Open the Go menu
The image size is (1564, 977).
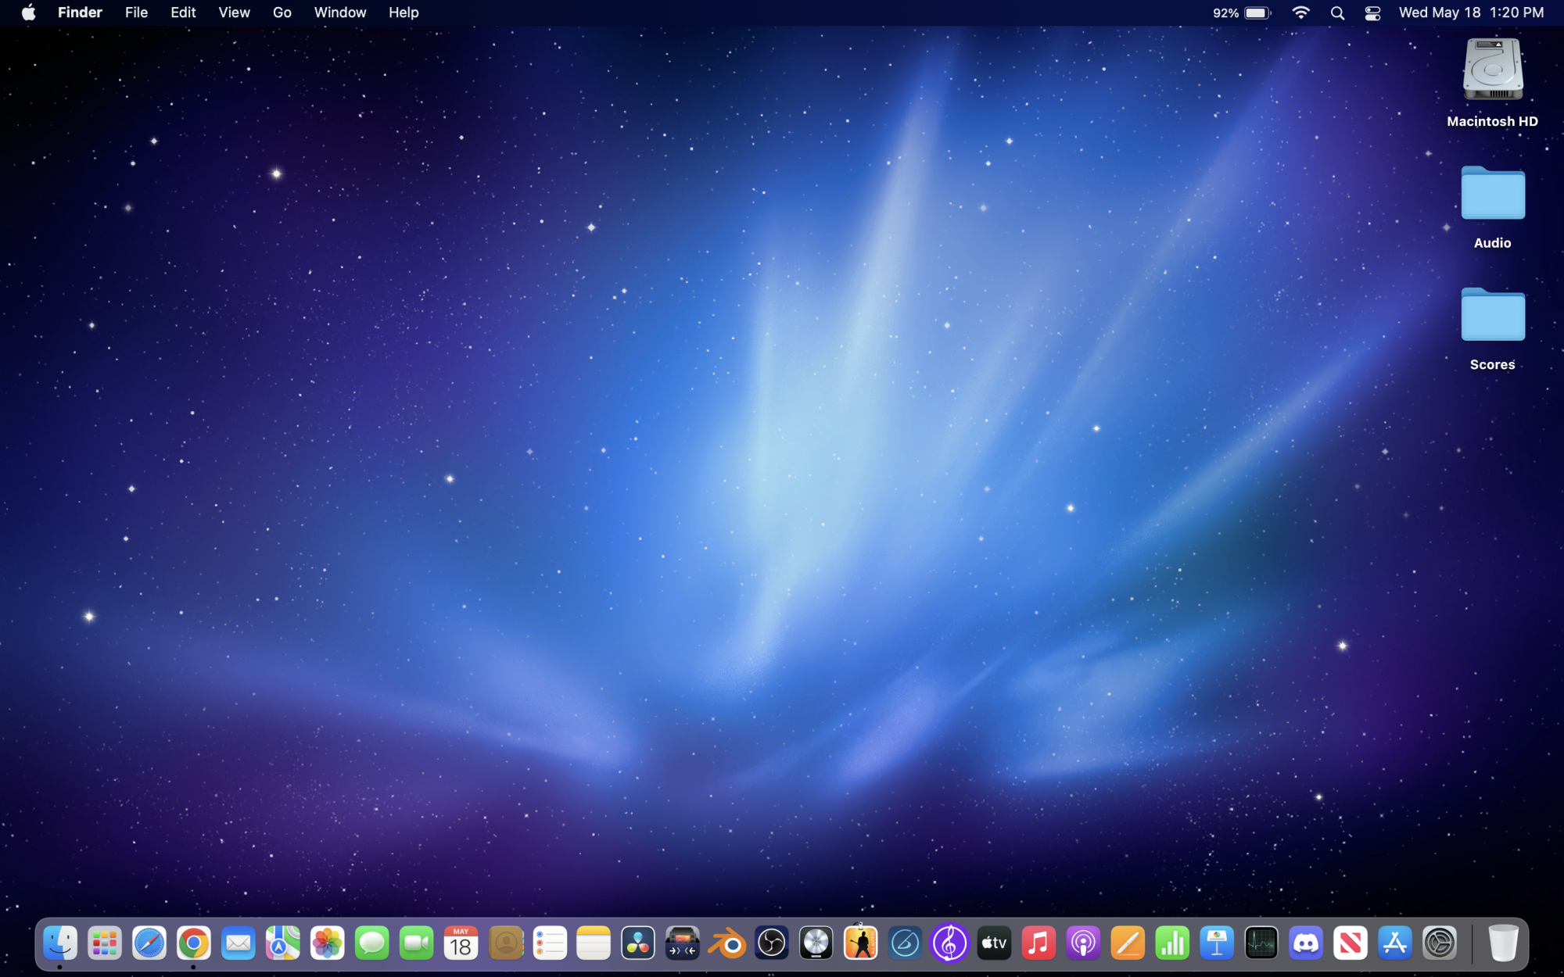pos(282,13)
